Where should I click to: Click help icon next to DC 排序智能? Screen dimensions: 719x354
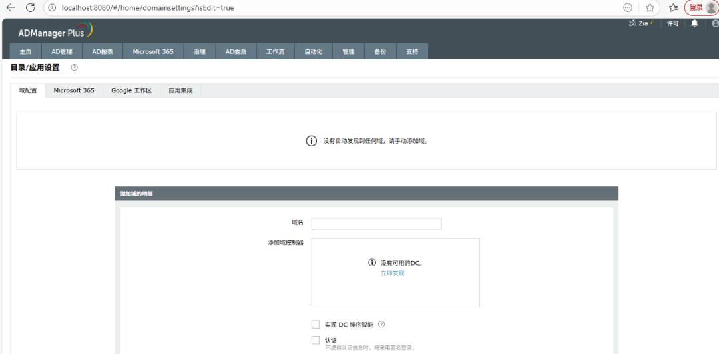[x=381, y=324]
